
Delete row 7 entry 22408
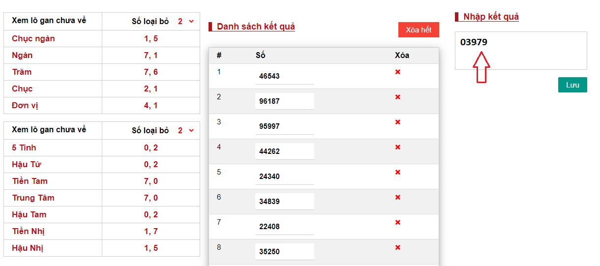[398, 223]
